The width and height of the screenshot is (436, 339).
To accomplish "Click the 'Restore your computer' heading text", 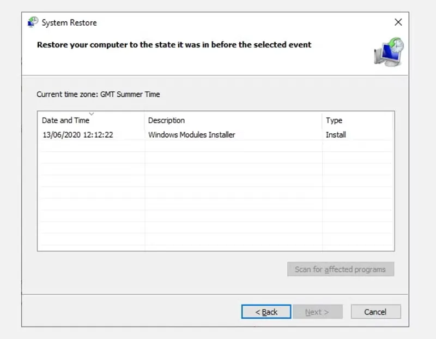I will pyautogui.click(x=174, y=45).
